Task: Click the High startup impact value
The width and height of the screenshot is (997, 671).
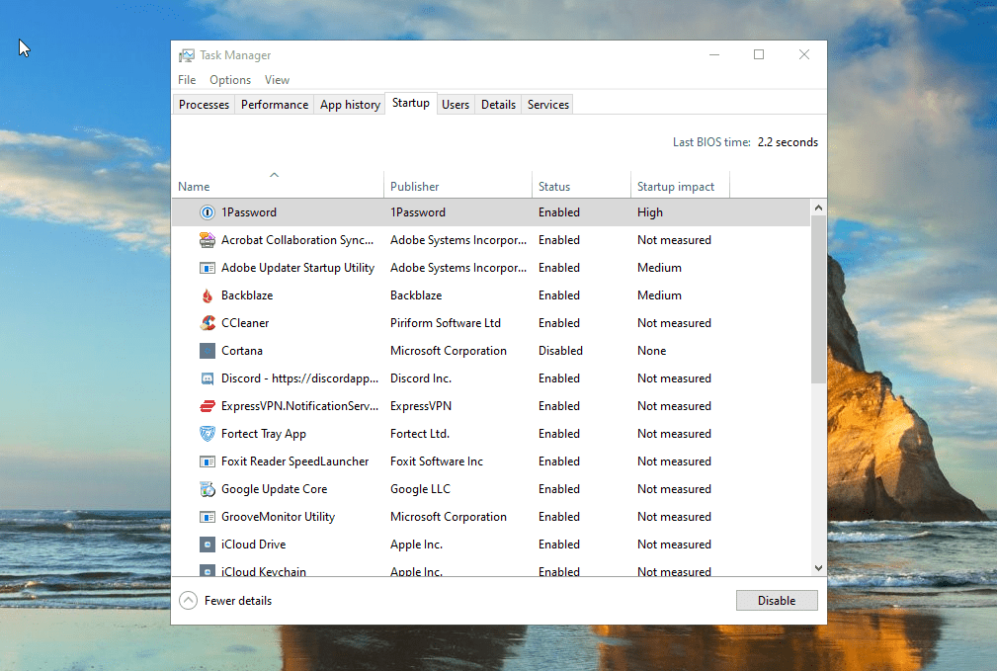Action: click(x=650, y=212)
